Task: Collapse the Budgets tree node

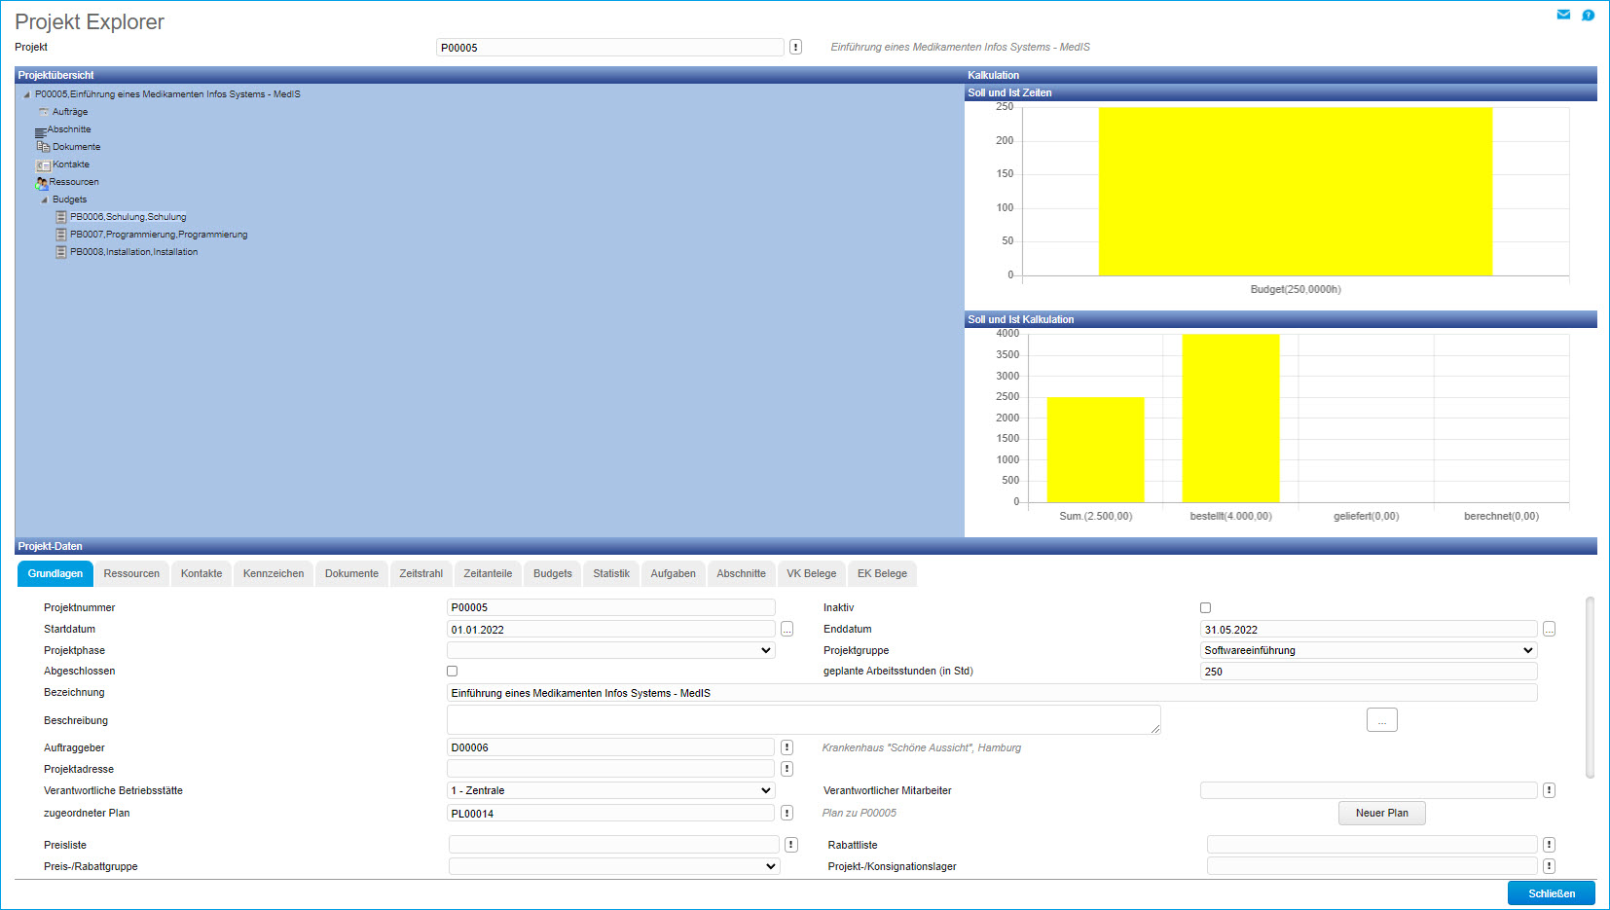Action: click(44, 200)
